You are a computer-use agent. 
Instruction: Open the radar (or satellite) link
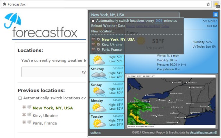pyautogui.click(x=148, y=26)
